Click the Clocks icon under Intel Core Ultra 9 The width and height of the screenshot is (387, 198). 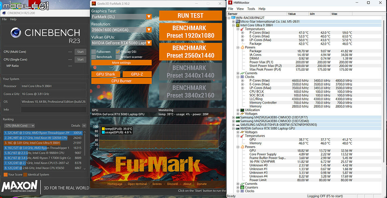[242, 77]
